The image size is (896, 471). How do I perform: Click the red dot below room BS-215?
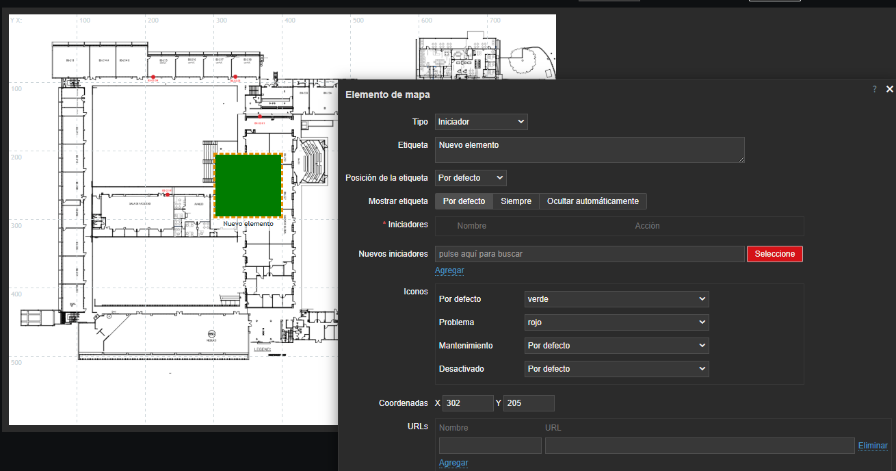[x=154, y=77]
